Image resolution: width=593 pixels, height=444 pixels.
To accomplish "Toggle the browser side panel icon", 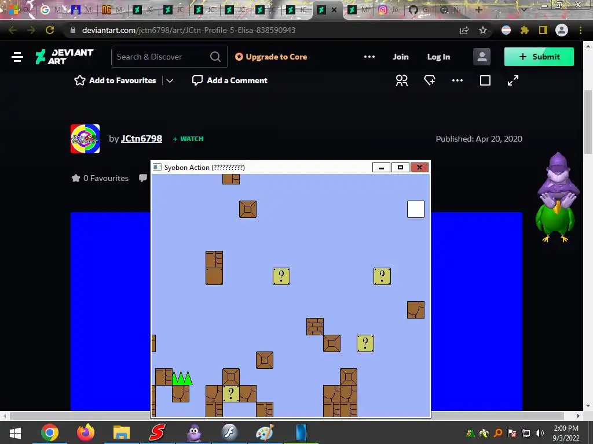I will (543, 30).
